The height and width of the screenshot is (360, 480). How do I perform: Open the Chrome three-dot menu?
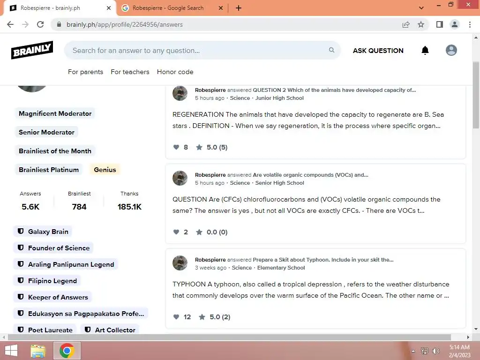click(470, 24)
